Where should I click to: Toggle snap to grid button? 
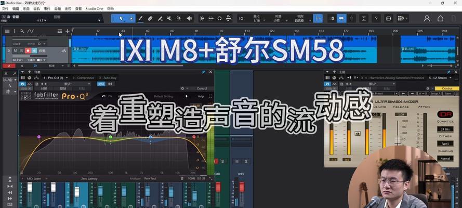click(318, 18)
